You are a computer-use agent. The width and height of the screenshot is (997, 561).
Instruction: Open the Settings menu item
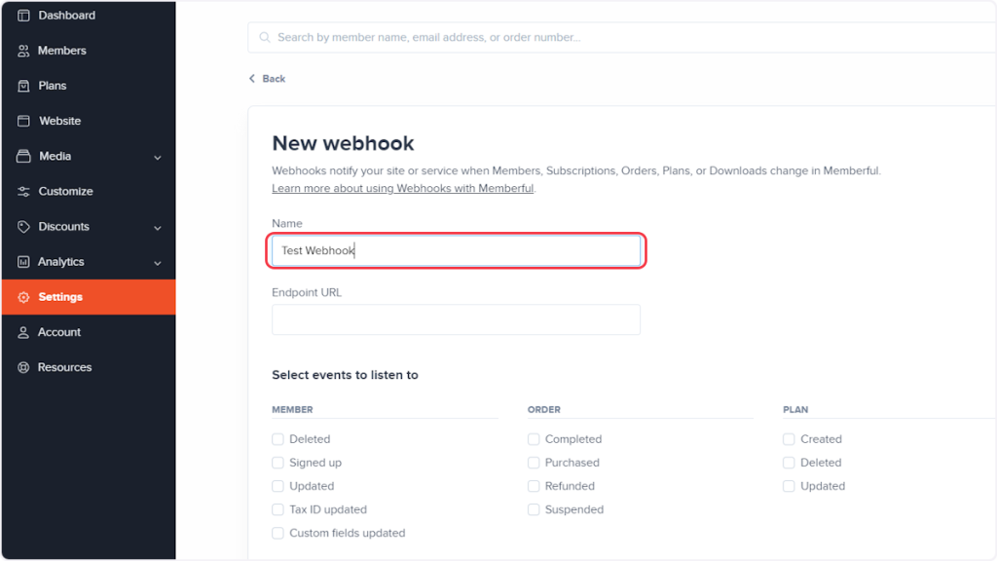click(60, 297)
